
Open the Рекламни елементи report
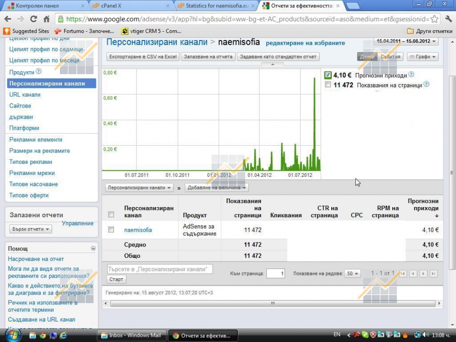tap(36, 140)
